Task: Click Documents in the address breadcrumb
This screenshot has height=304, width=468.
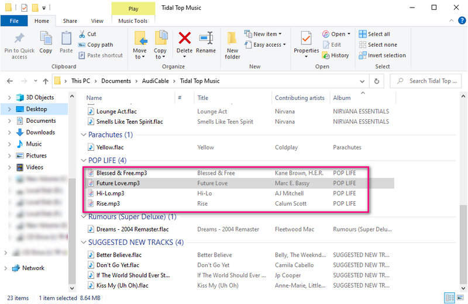Action: (x=116, y=81)
